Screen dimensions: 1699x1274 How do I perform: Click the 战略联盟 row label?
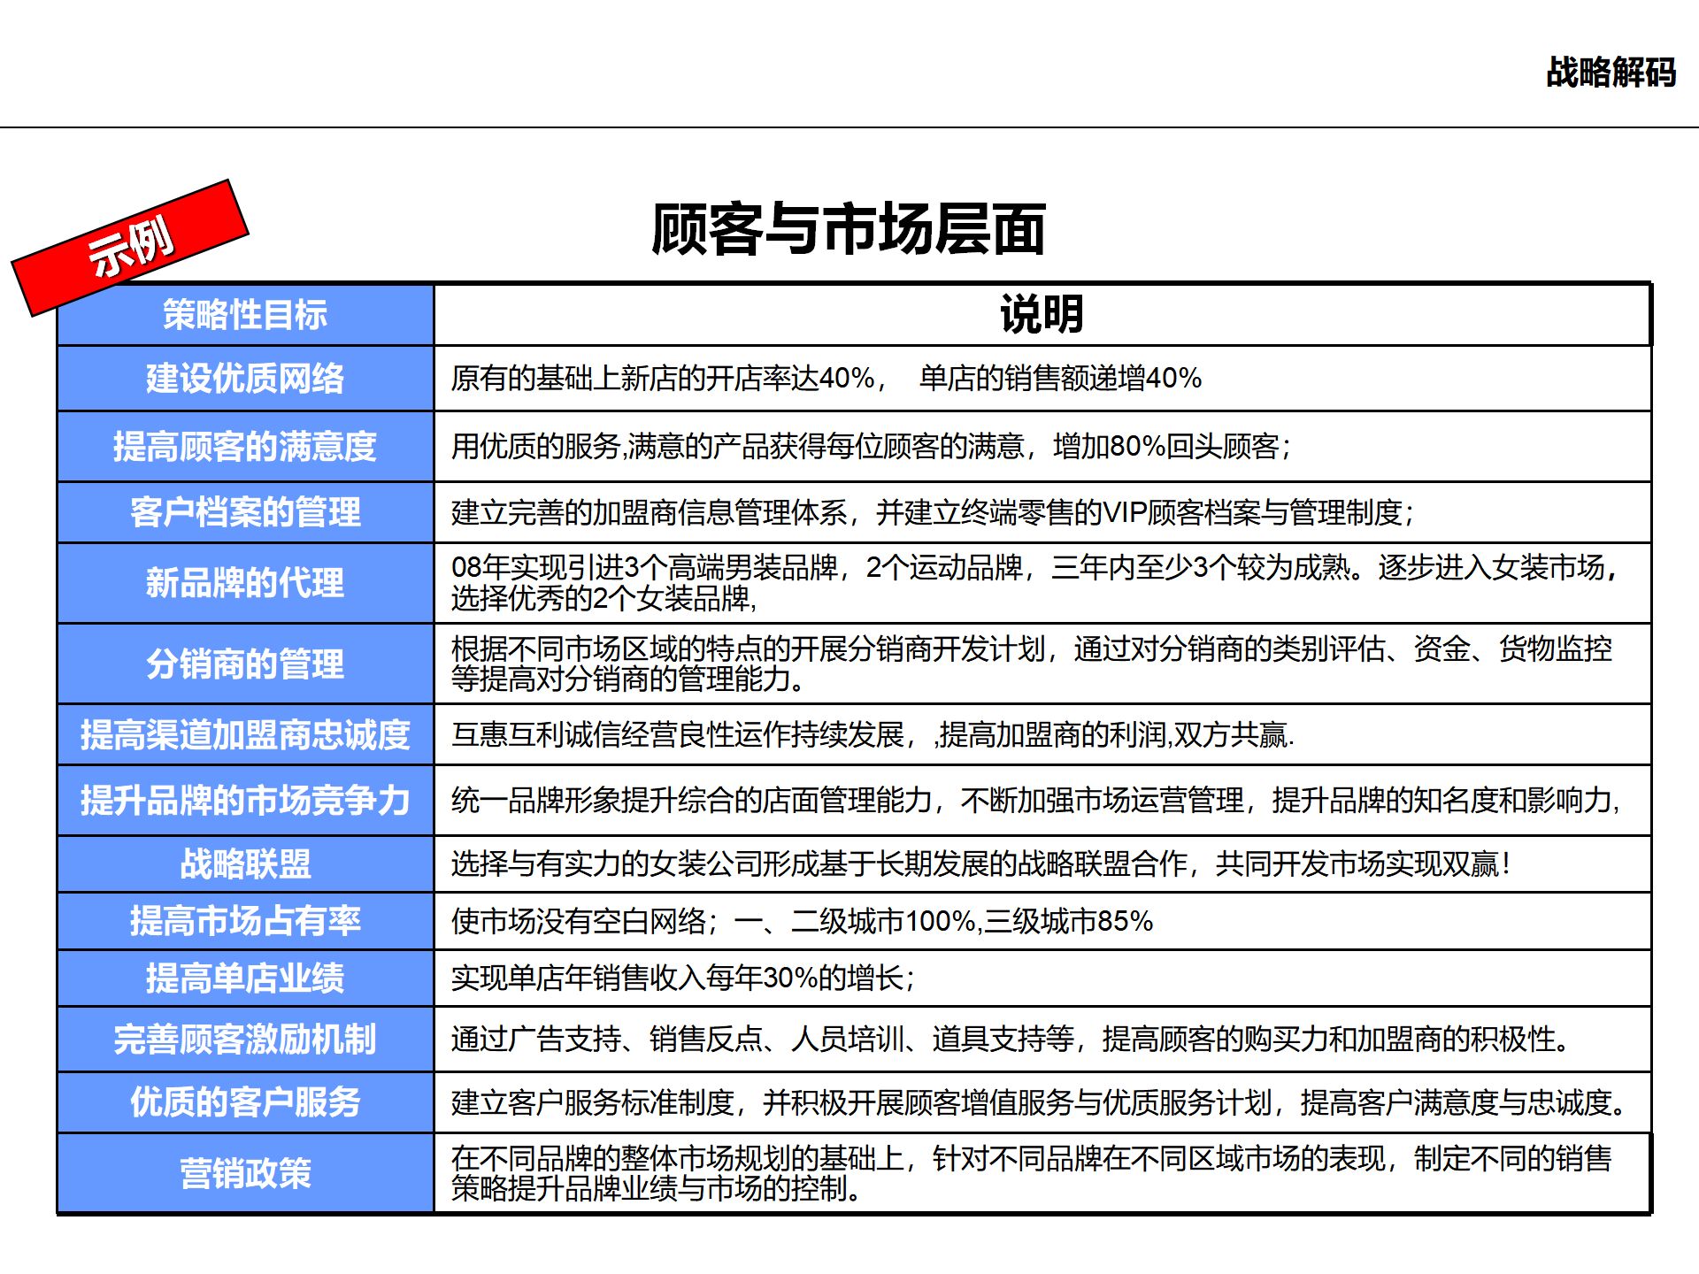(245, 863)
